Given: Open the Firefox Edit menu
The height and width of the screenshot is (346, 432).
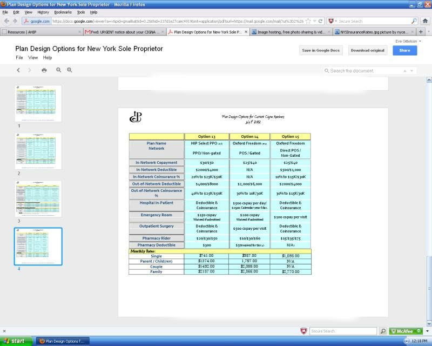Looking at the screenshot, I should [16, 12].
